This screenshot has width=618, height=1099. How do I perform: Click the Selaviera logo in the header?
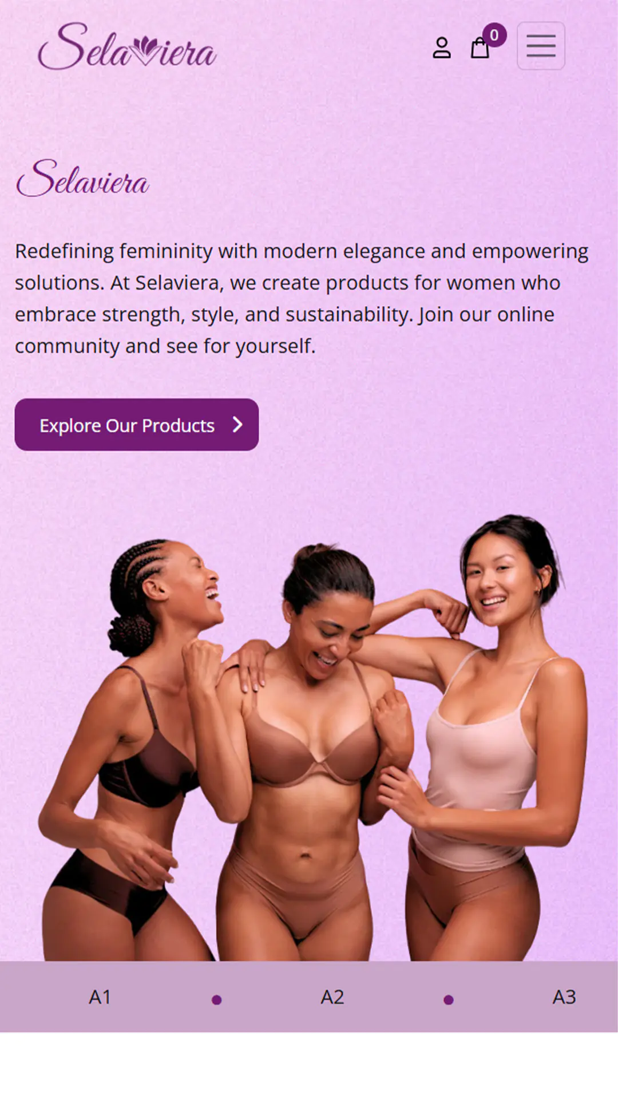point(127,46)
